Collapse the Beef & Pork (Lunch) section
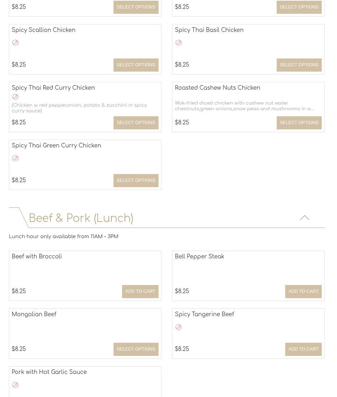337x397 pixels. pyautogui.click(x=304, y=218)
